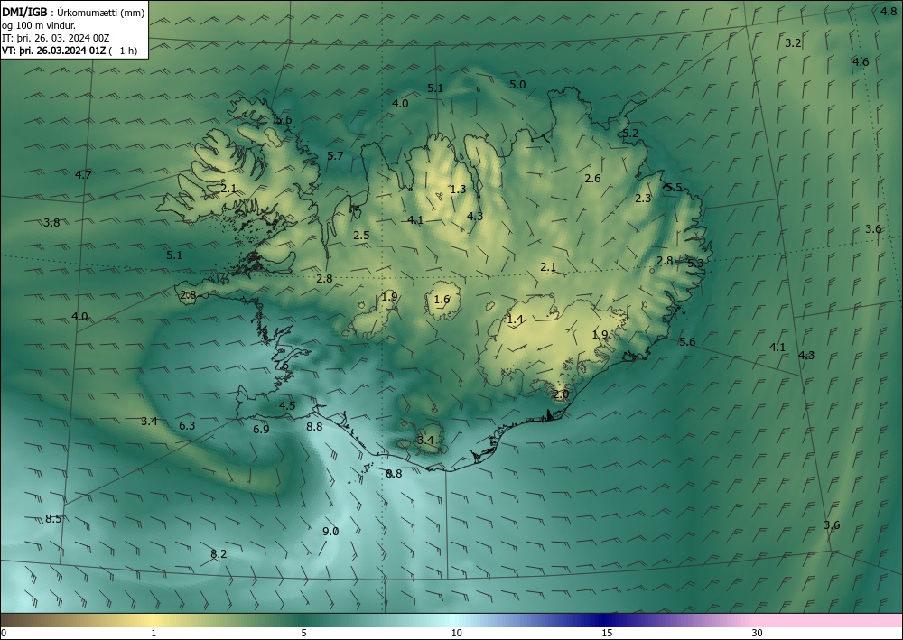
Task: Click the color scale tick label '10'
Action: (x=456, y=634)
